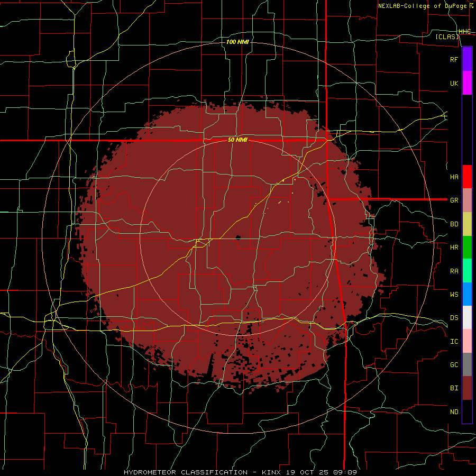Click the dusty pink GR legend swatch

pyautogui.click(x=467, y=200)
